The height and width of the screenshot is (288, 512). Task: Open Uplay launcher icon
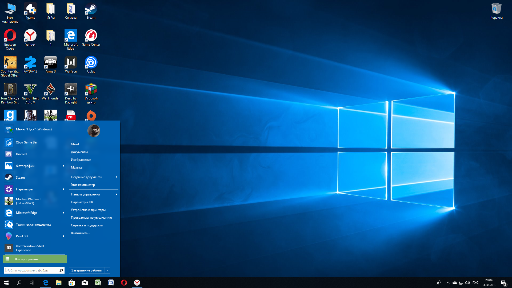coord(91,64)
